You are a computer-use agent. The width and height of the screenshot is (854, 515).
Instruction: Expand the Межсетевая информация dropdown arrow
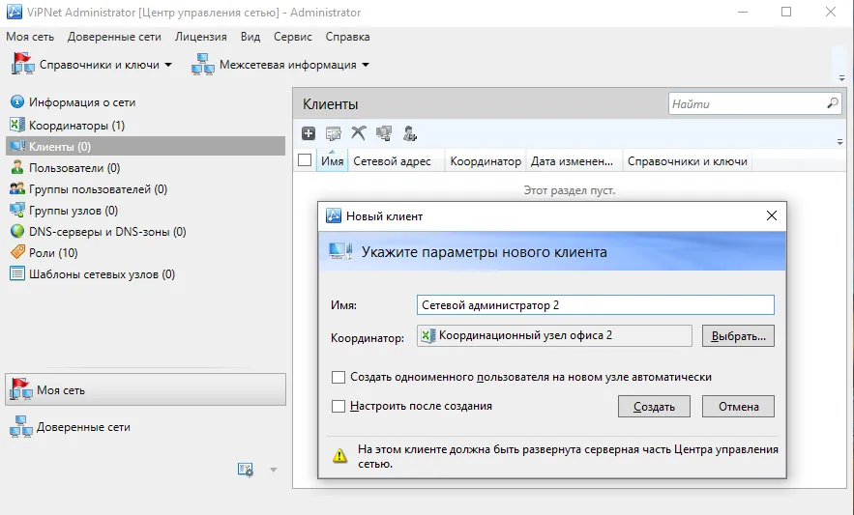[366, 65]
